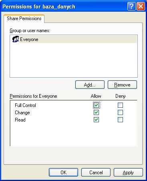Tick the Deny checkbox for Read
This screenshot has height=181, width=147.
pos(120,120)
